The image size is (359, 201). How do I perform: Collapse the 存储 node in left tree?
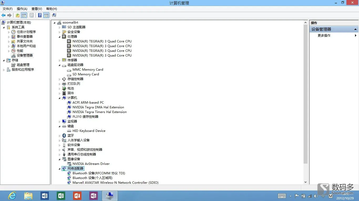[4, 60]
